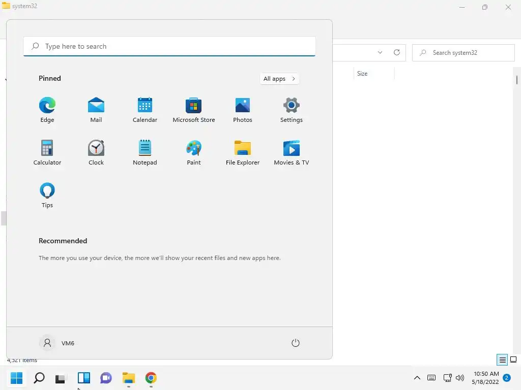521x390 pixels.
Task: Open Settings from pinned apps
Action: [x=292, y=110]
